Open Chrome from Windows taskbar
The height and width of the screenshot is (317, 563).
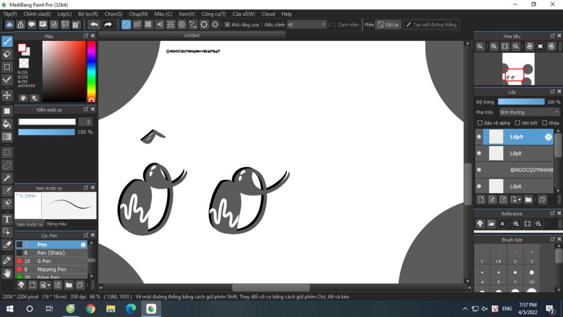91,309
